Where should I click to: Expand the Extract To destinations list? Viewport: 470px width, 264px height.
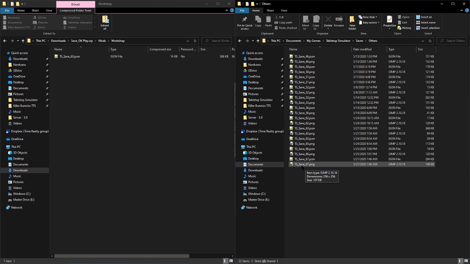[94, 27]
